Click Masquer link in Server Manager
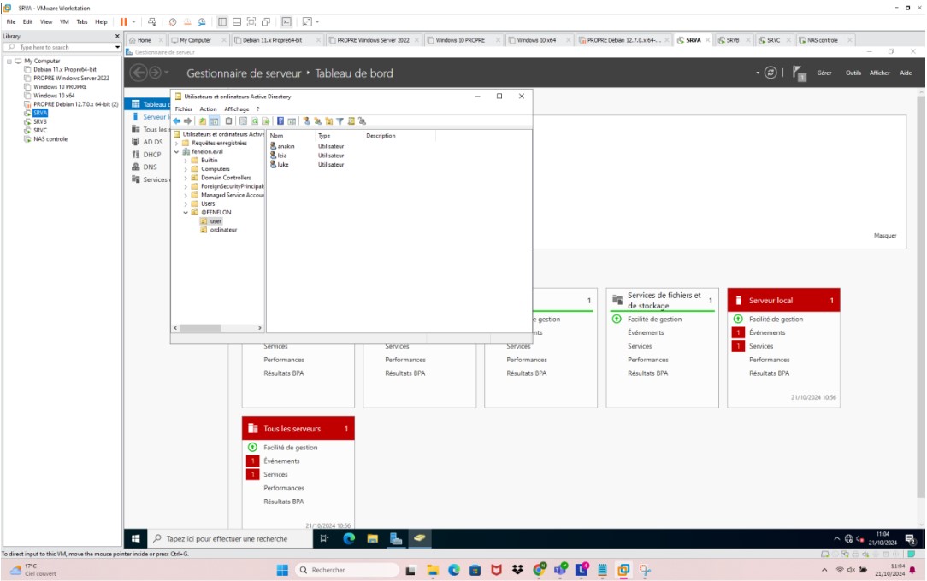Image resolution: width=927 pixels, height=581 pixels. [885, 236]
